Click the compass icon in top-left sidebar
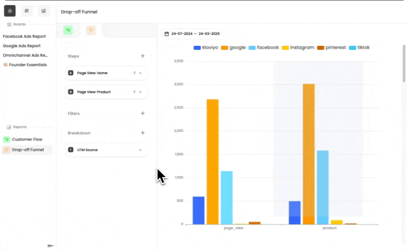 tap(9, 11)
